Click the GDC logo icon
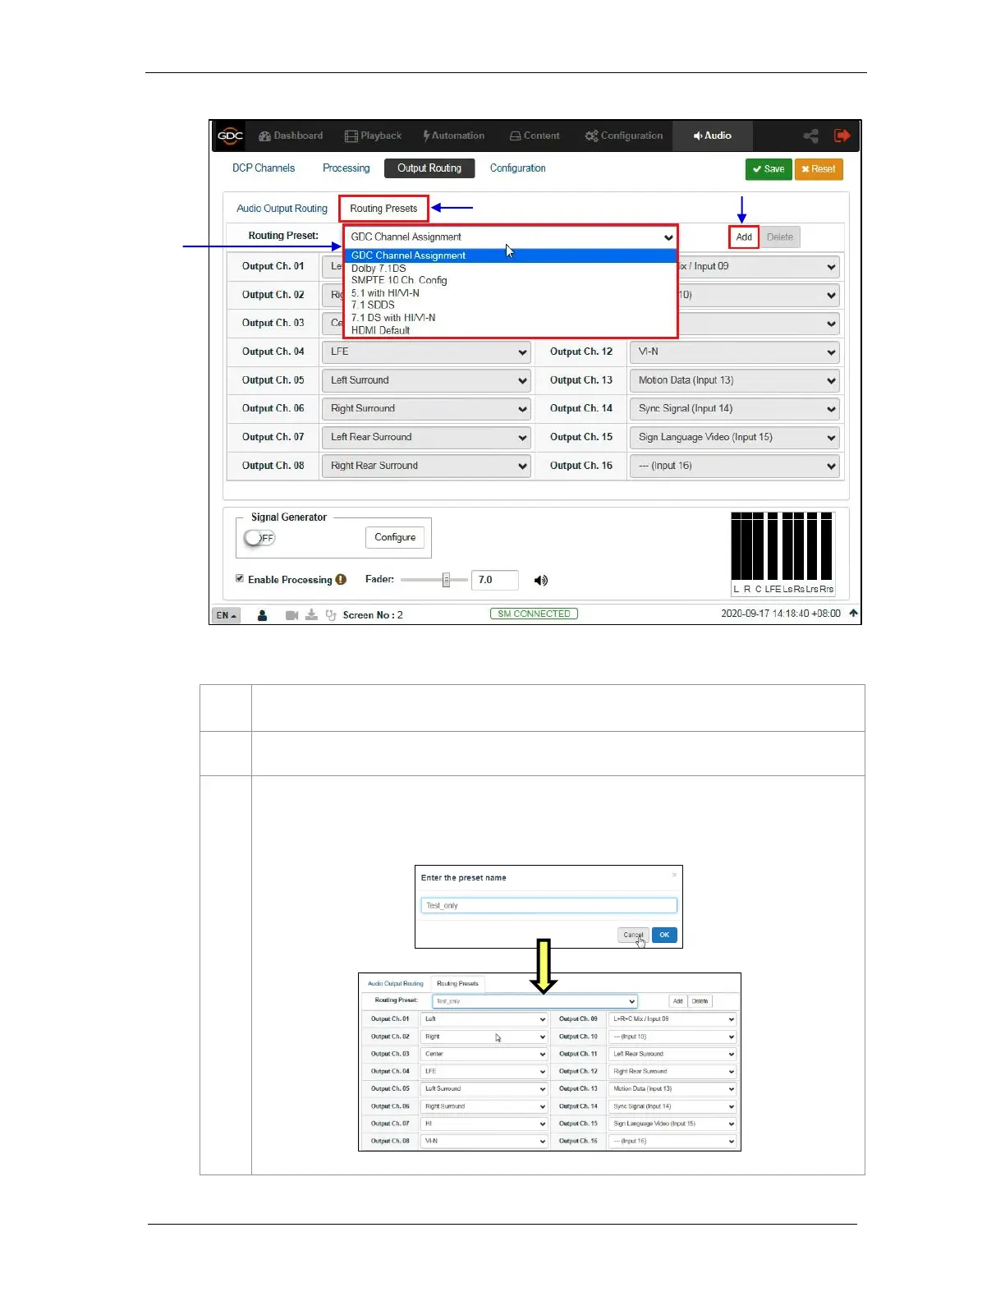 [x=230, y=136]
